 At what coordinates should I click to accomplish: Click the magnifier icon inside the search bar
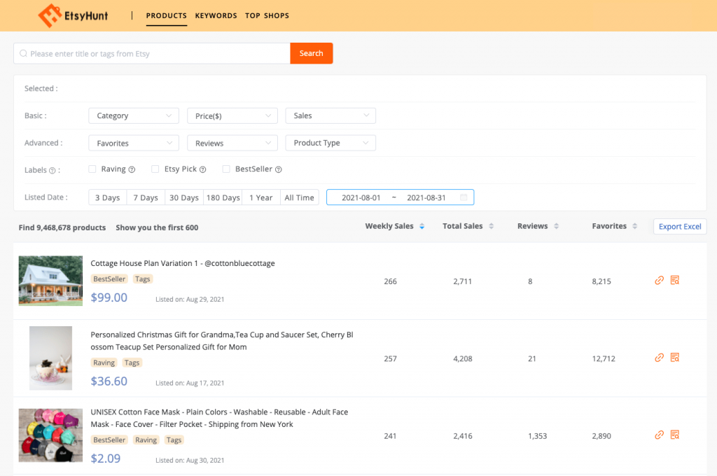coord(23,53)
